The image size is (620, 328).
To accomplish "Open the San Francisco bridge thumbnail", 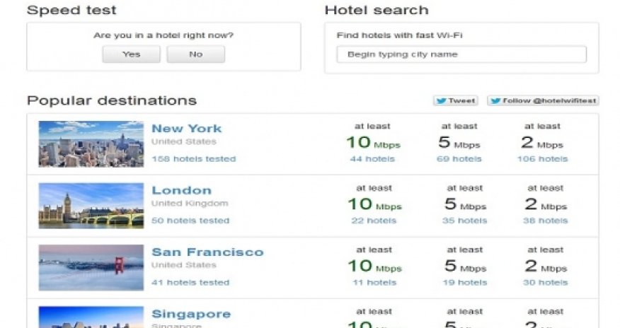I will (x=91, y=268).
